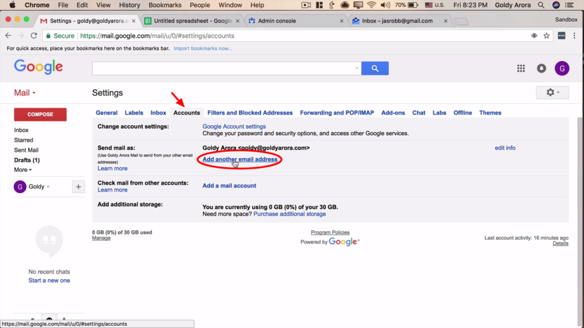Click Start a new one chat link
584x328 pixels.
(49, 281)
